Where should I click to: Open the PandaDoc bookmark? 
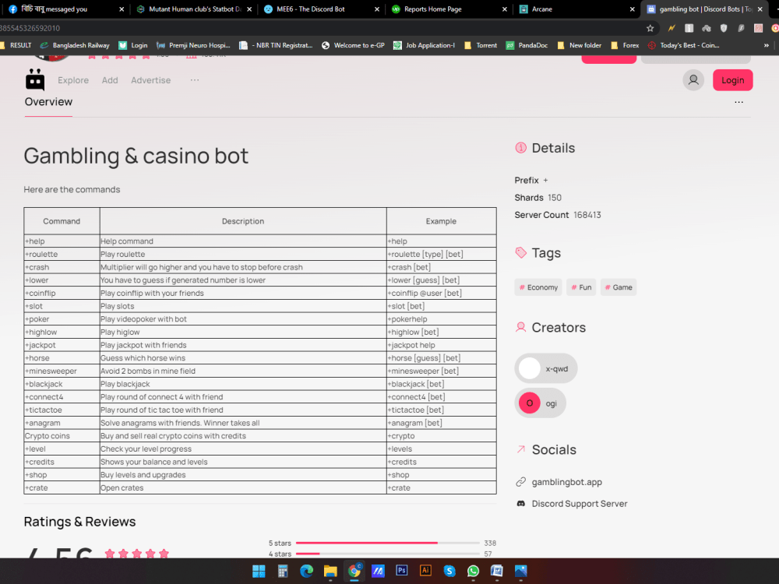tap(527, 45)
